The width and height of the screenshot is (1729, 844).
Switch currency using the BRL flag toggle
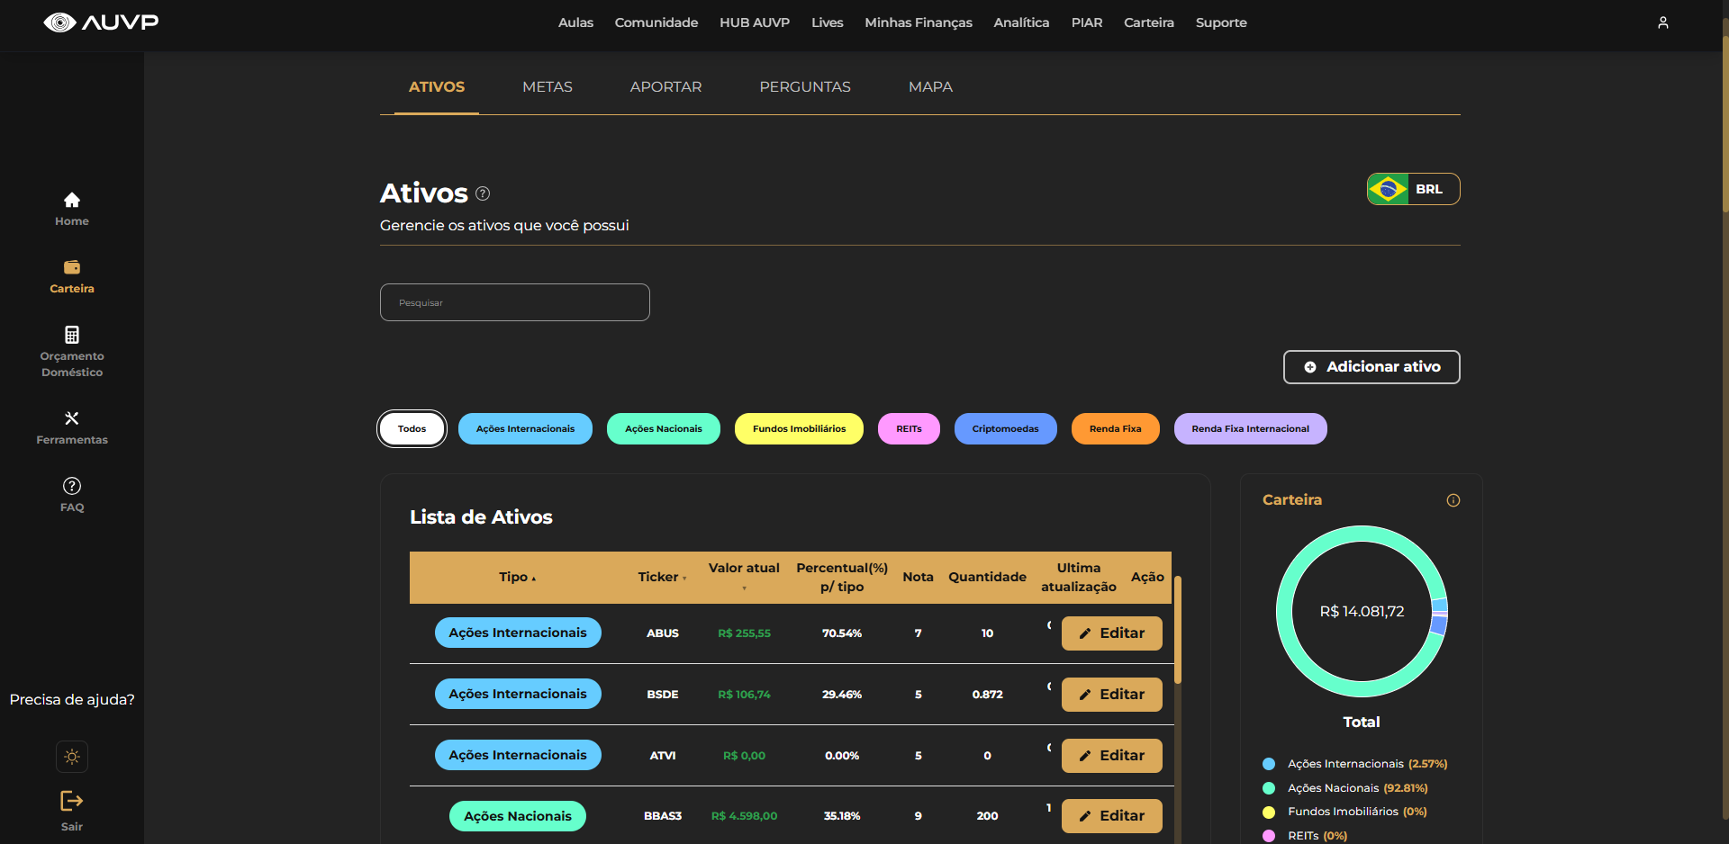pyautogui.click(x=1414, y=189)
